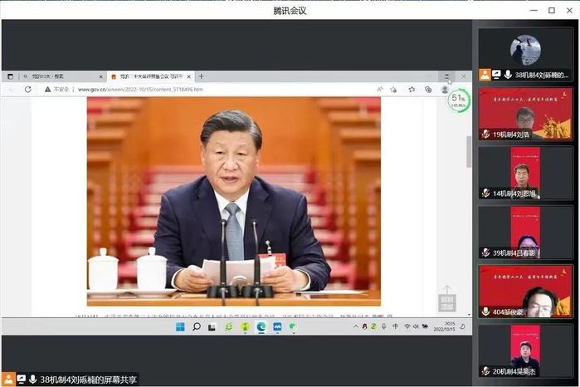The width and height of the screenshot is (580, 387).
Task: Click the Edge browser icon in taskbar
Action: (x=261, y=326)
